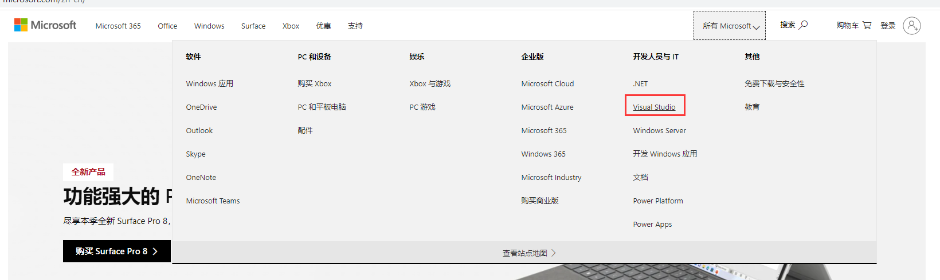Open Microsoft 365 in top navigation

click(118, 26)
